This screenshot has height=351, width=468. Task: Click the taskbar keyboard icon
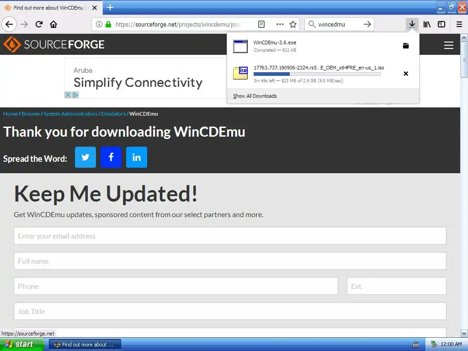tap(416, 345)
